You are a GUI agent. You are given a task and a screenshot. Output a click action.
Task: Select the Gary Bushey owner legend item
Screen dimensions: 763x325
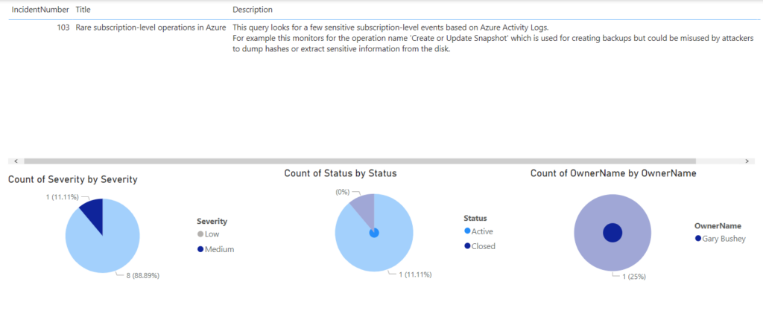[721, 239]
